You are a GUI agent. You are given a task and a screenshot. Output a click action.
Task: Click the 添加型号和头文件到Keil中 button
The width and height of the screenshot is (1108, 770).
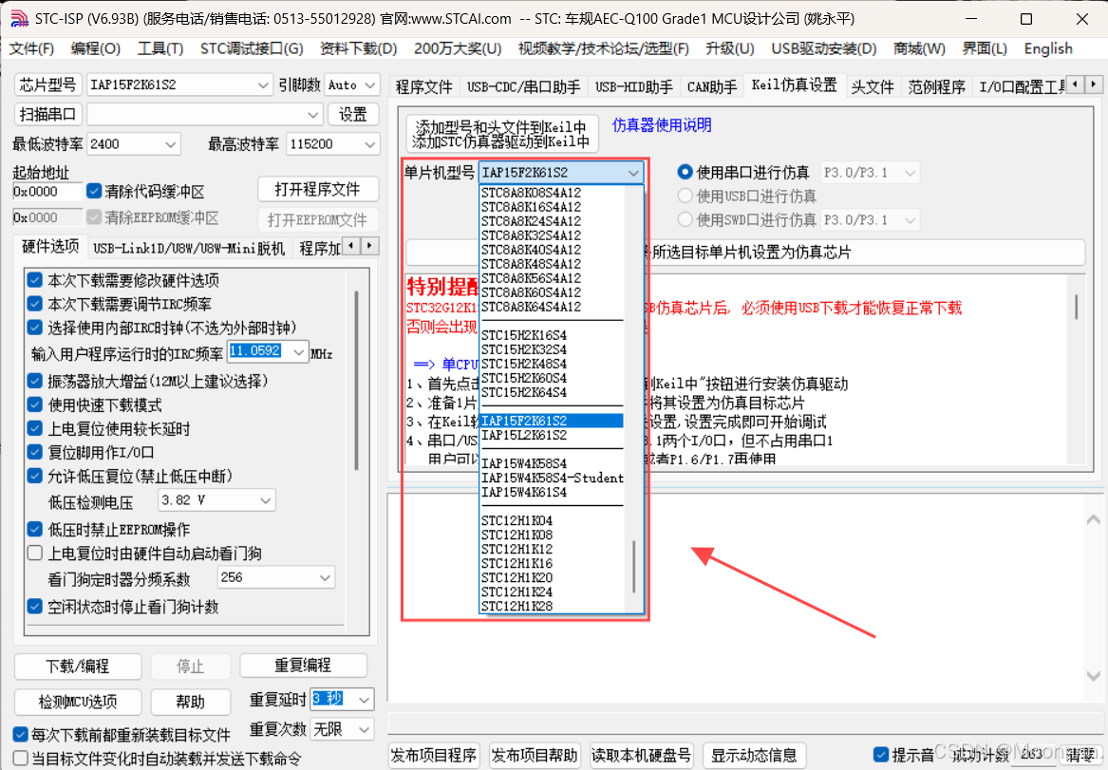(501, 134)
